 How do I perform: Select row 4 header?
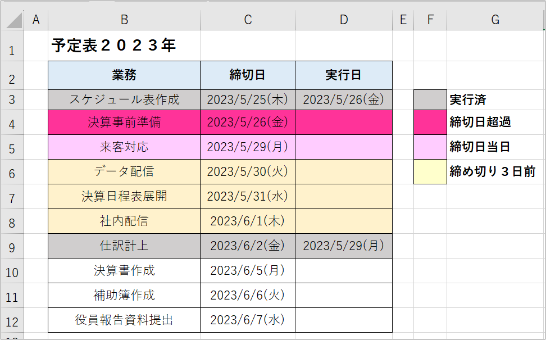(12, 123)
